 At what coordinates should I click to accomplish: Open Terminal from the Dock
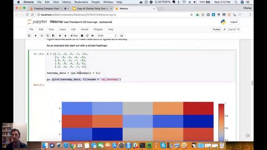(x=142, y=145)
